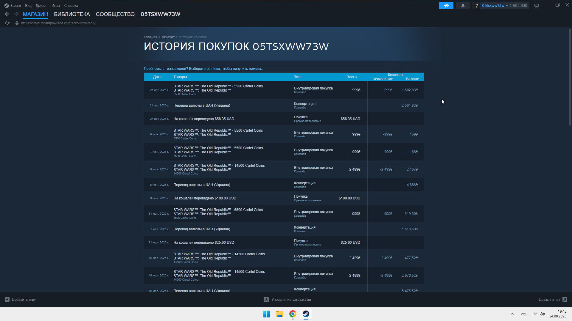The width and height of the screenshot is (572, 321).
Task: Click balance value 2 501,83₴
Action: tap(409, 106)
